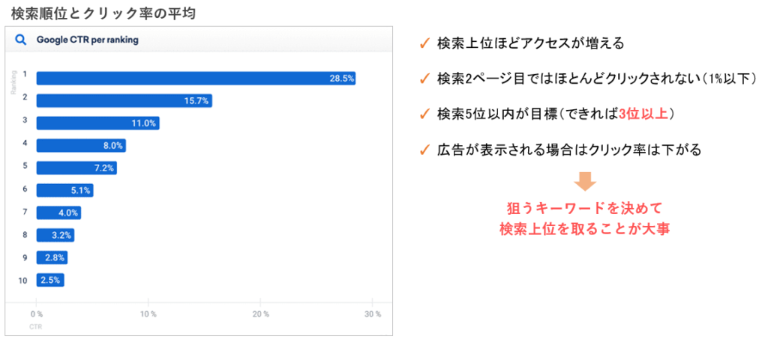Click the 8.0% bar for ranking 4
This screenshot has width=768, height=342.
pos(81,145)
